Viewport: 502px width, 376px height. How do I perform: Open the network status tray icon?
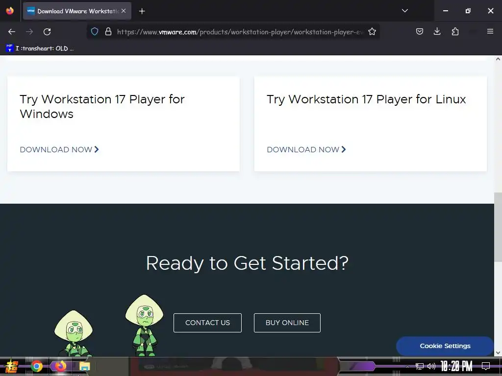click(x=420, y=366)
